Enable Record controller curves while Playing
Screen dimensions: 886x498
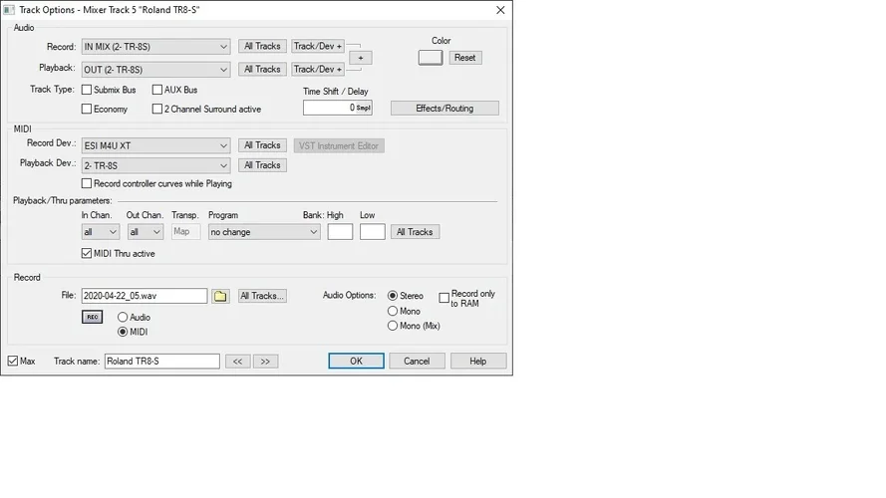pyautogui.click(x=87, y=183)
